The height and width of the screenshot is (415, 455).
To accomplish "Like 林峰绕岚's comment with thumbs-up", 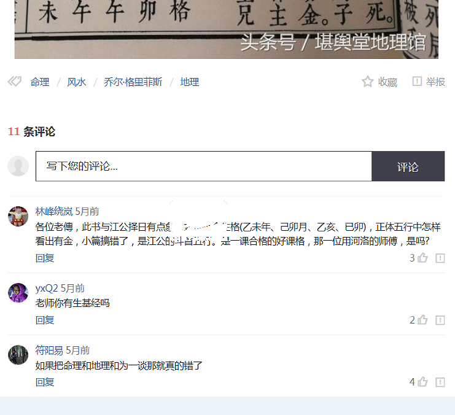I will [423, 257].
